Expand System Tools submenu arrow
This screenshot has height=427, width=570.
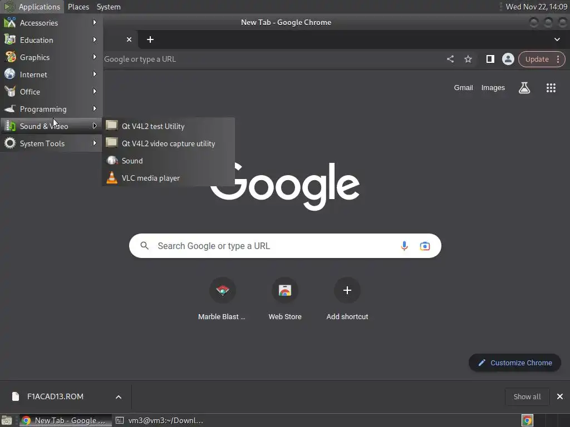pos(95,143)
